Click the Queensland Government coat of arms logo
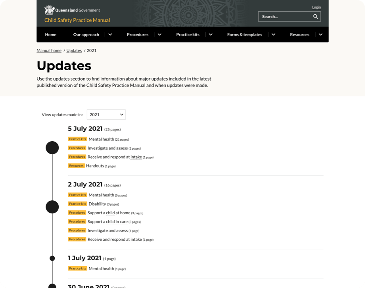Screen dimensions: 365x288 (x=48, y=10)
